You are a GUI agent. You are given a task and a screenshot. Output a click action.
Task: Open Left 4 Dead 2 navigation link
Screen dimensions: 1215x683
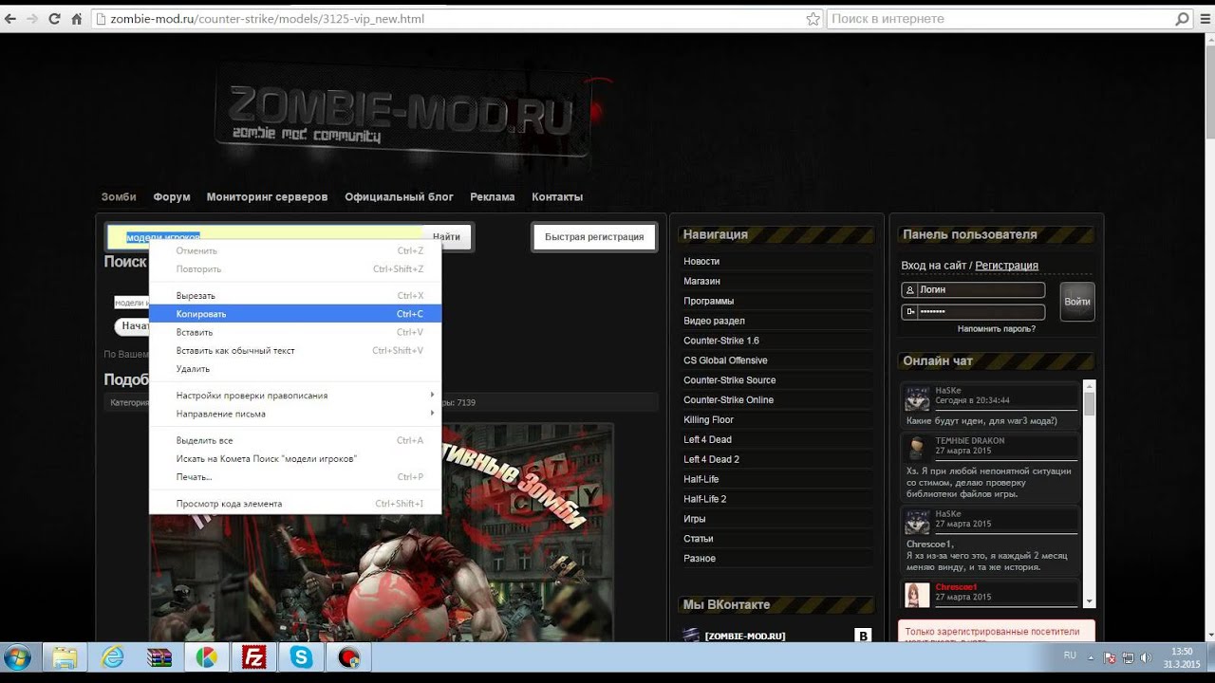pos(711,459)
